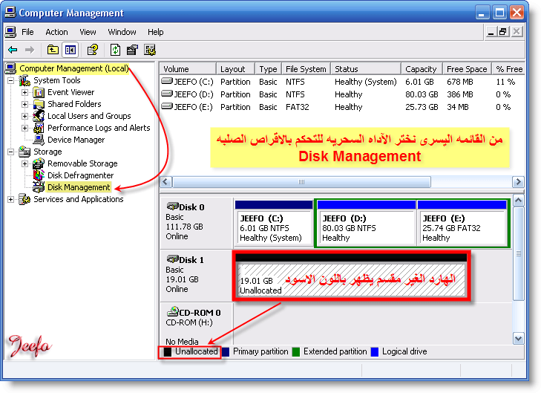
Task: Expand the Removable Storage node
Action: [x=24, y=163]
